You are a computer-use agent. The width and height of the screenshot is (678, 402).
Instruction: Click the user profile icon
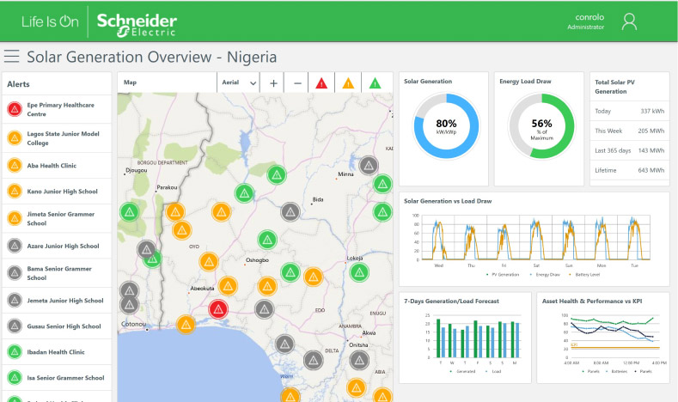[629, 21]
